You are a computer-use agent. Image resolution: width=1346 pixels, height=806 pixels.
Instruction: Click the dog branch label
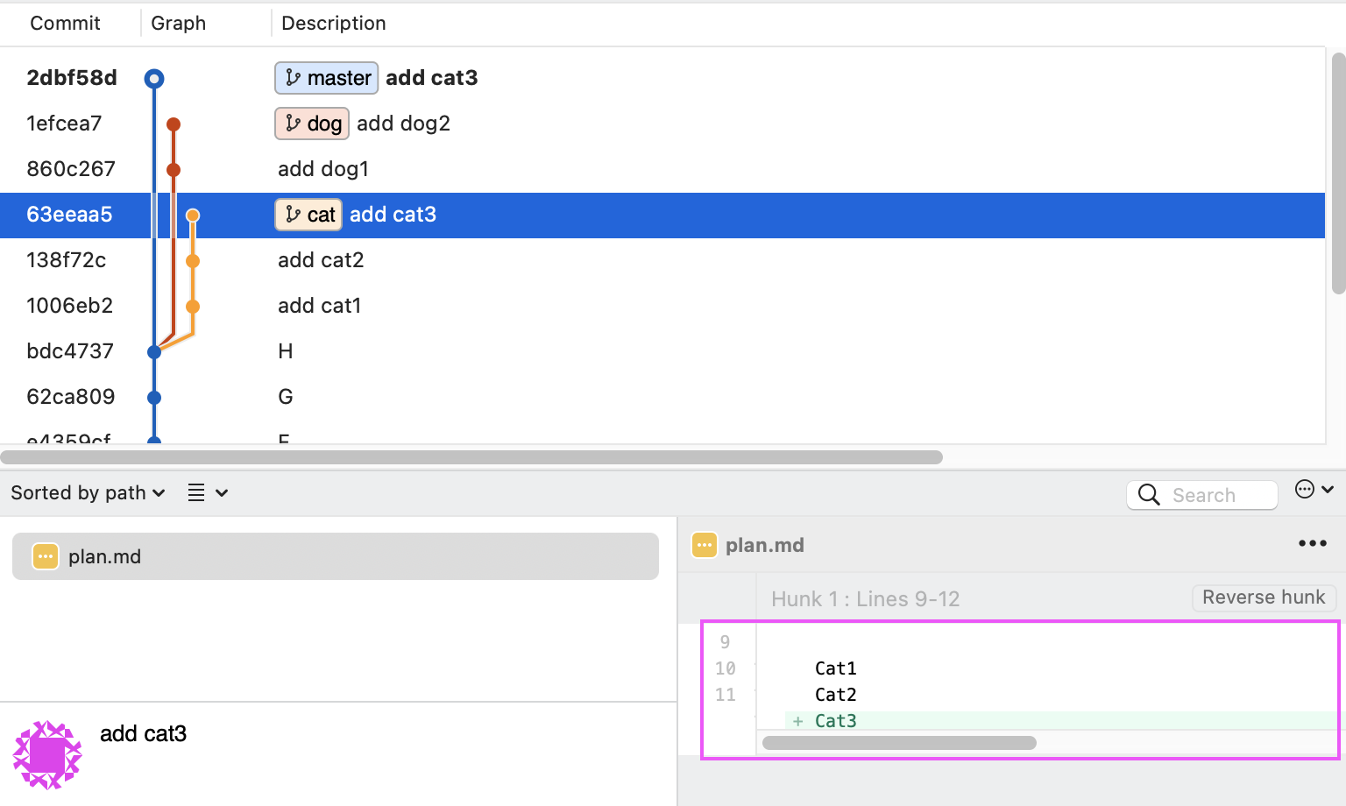[x=312, y=124]
